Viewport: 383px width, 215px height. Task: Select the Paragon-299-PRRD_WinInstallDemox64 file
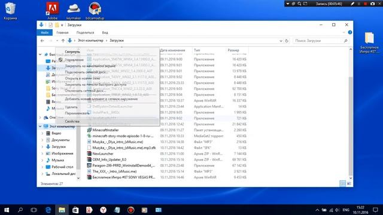[124, 165]
